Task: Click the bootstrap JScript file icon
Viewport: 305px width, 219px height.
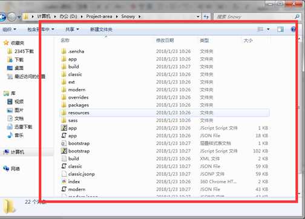Action: [64, 151]
